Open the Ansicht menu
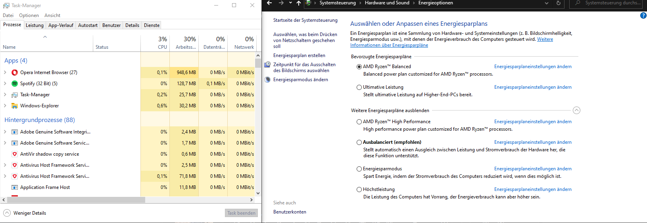This screenshot has height=223, width=647. pos(52,15)
